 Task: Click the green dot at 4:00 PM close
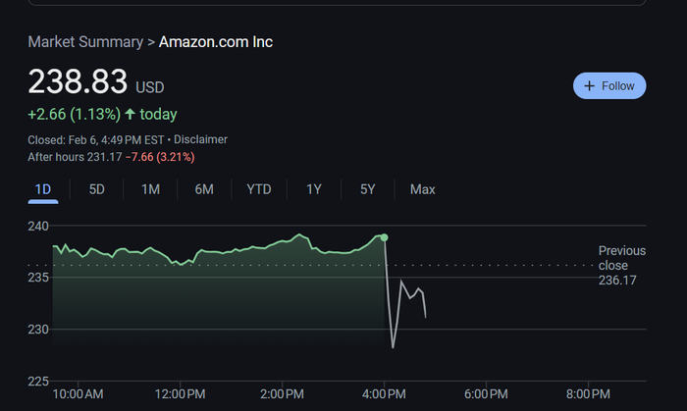pyautogui.click(x=385, y=237)
